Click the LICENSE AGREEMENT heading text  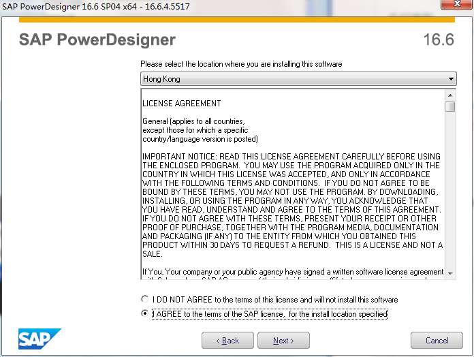182,104
